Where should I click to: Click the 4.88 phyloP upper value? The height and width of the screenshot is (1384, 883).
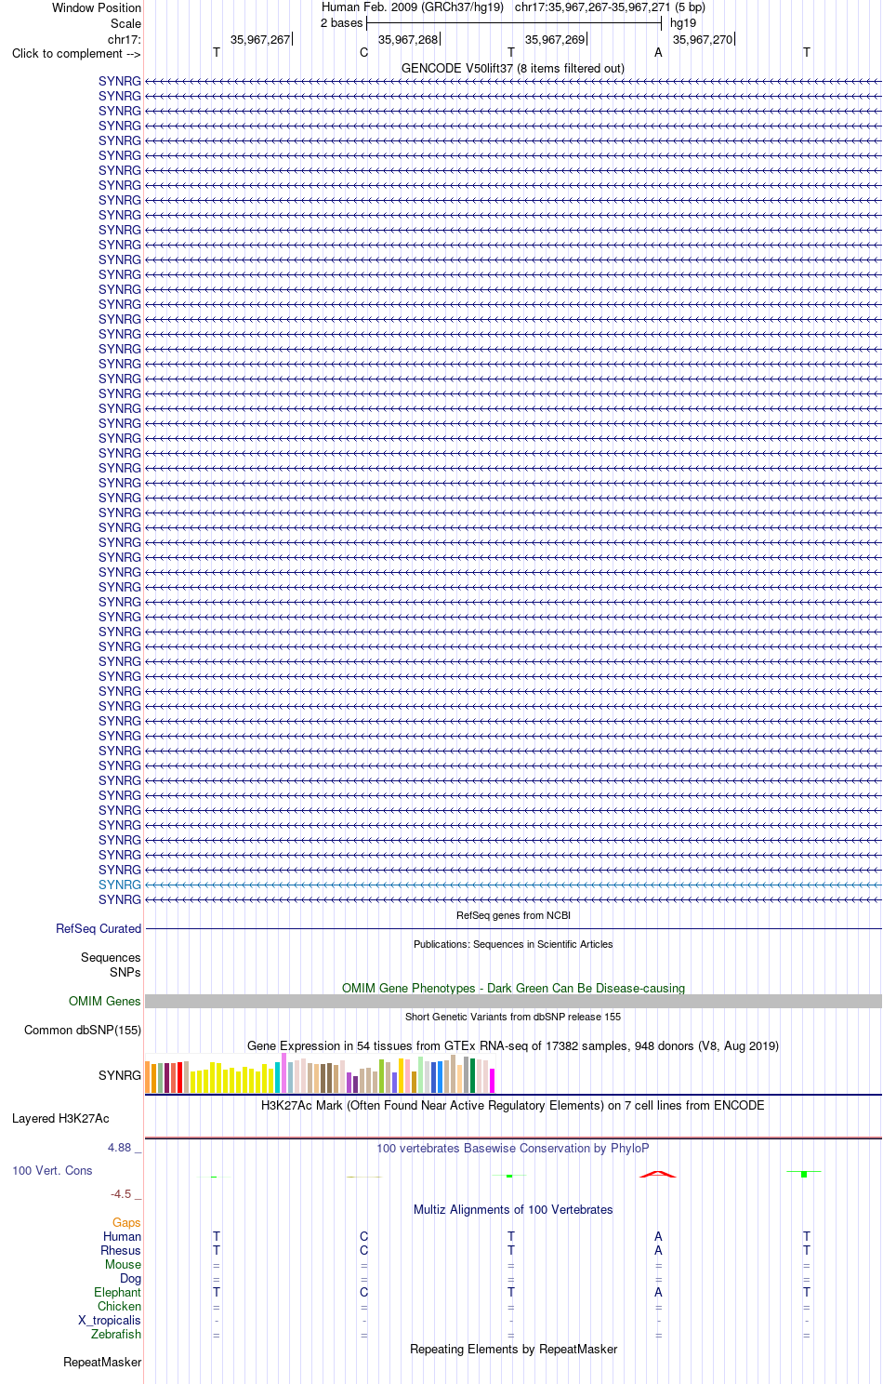(x=120, y=1147)
